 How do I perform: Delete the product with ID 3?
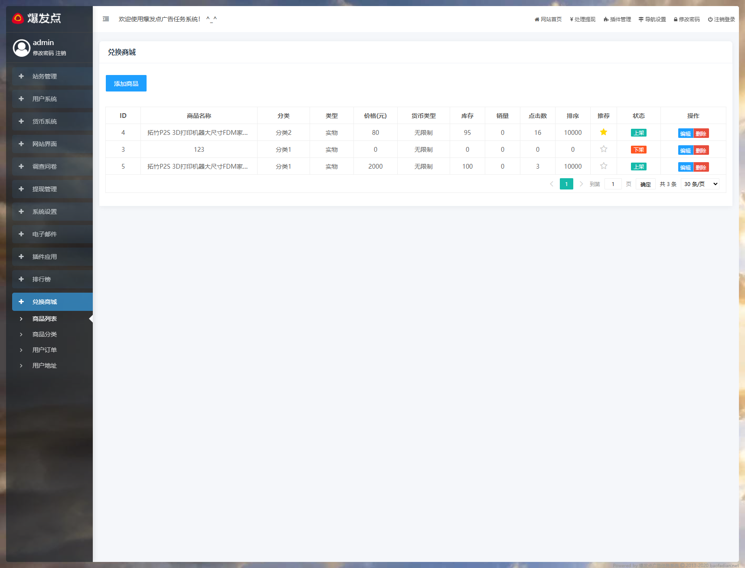point(701,150)
